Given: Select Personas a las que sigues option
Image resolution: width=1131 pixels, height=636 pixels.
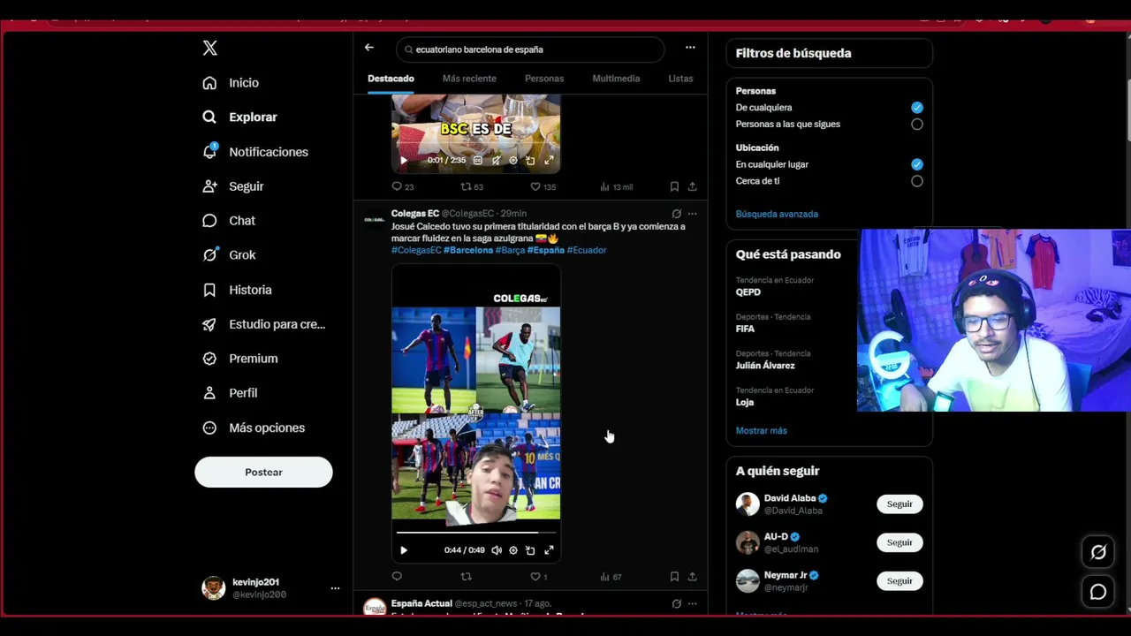Looking at the screenshot, I should (x=917, y=125).
